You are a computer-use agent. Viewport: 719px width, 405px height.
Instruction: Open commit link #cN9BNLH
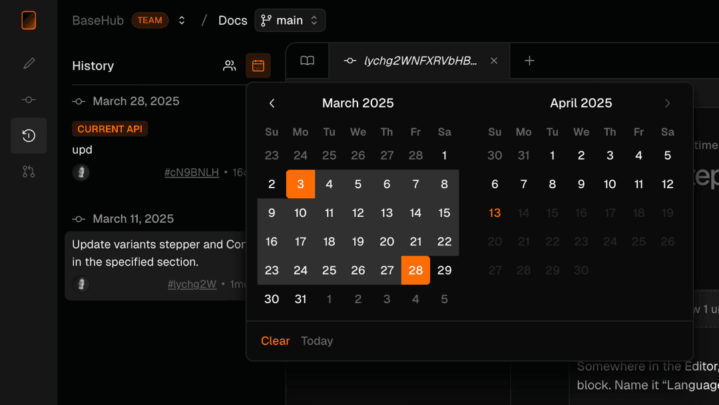click(x=192, y=173)
